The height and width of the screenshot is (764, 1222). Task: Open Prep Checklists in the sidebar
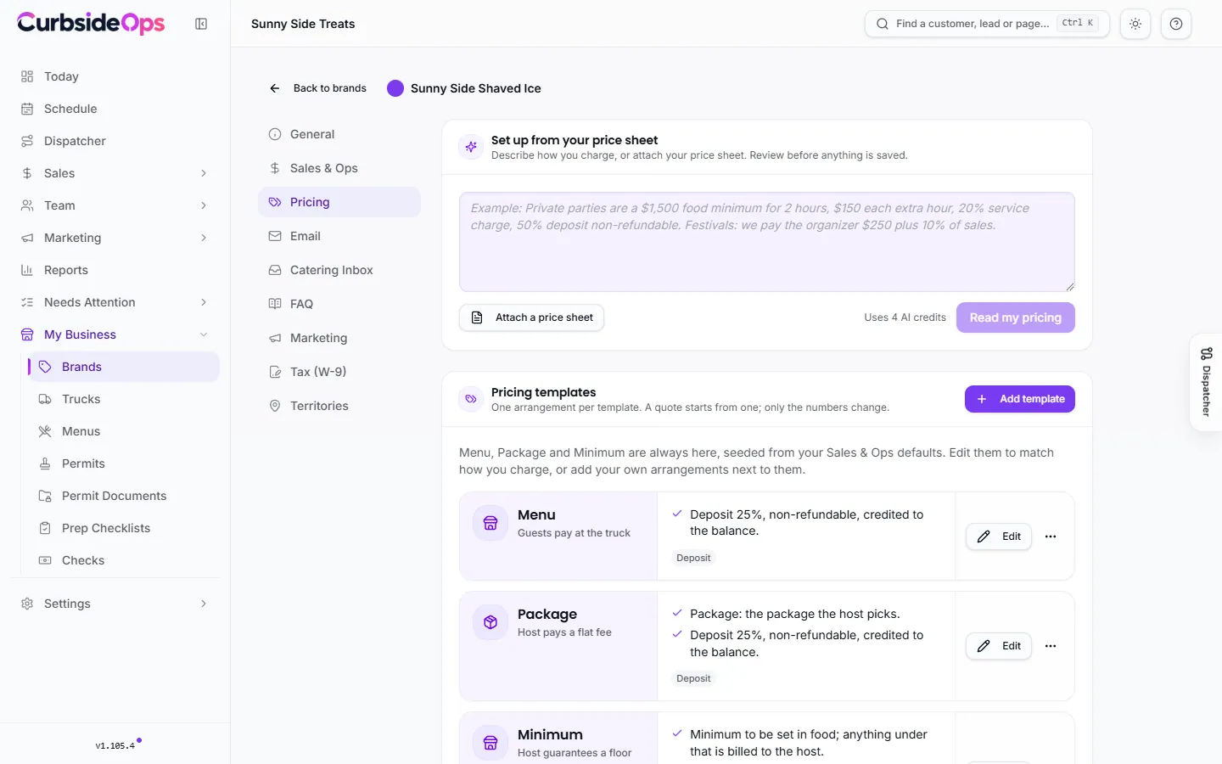click(x=125, y=528)
